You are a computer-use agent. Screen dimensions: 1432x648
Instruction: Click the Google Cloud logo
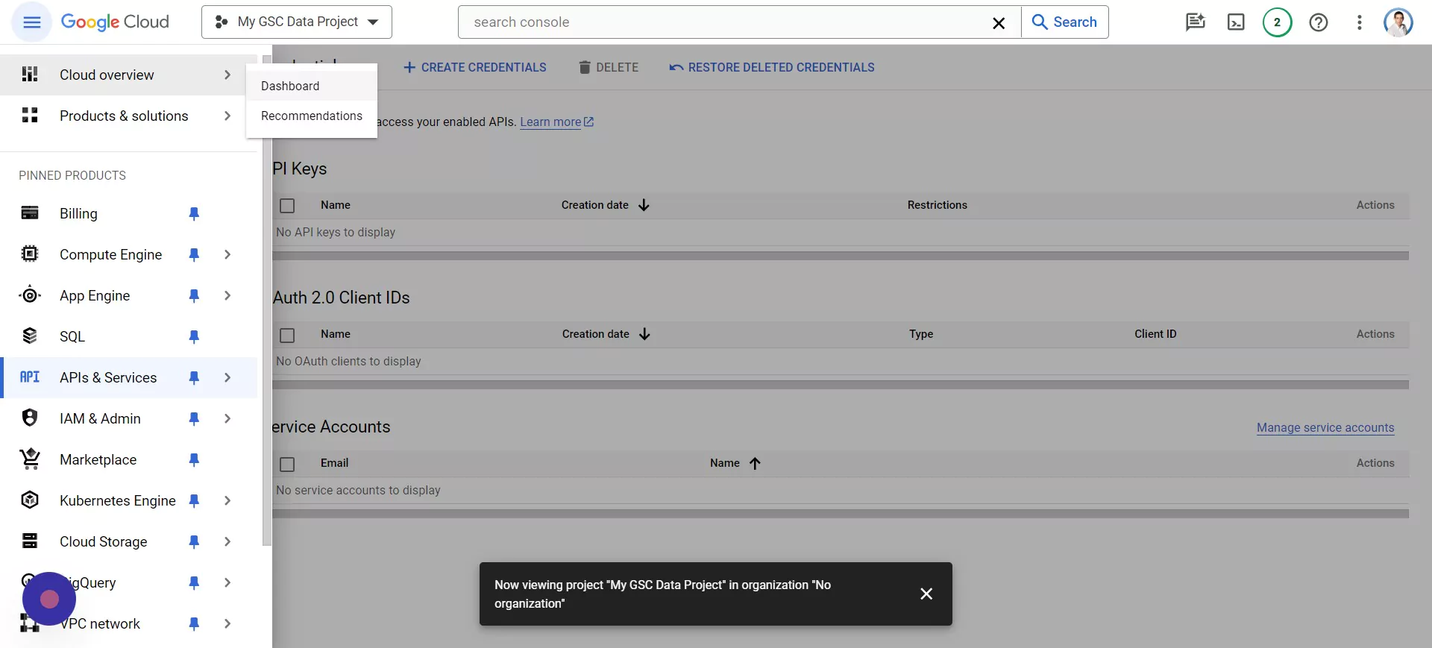pyautogui.click(x=115, y=22)
